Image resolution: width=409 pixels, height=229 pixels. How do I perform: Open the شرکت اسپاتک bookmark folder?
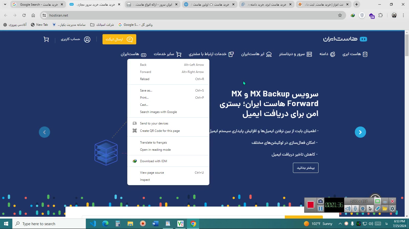point(102,25)
